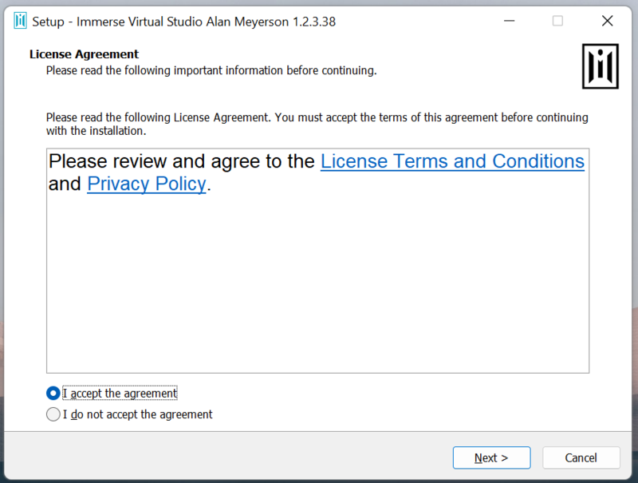Click inside the license text box
638x483 pixels.
317,260
